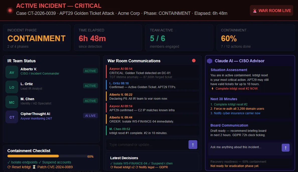The height and width of the screenshot is (172, 298).
Task: Click the CISO / Incident Commander role label
Action: tap(40, 73)
